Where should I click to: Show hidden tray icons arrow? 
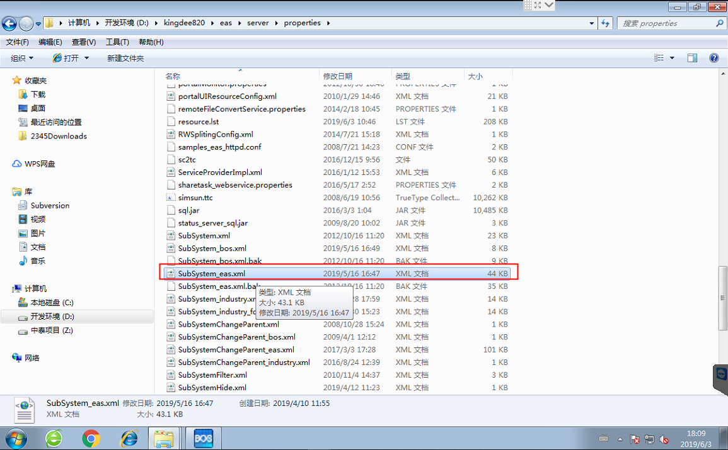pos(620,439)
